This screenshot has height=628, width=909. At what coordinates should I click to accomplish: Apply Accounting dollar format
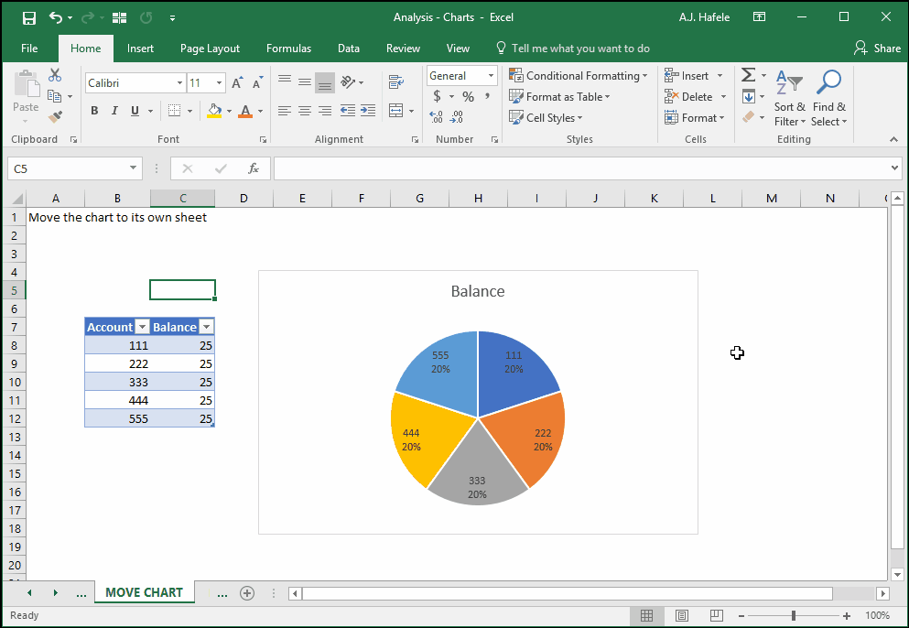click(437, 96)
